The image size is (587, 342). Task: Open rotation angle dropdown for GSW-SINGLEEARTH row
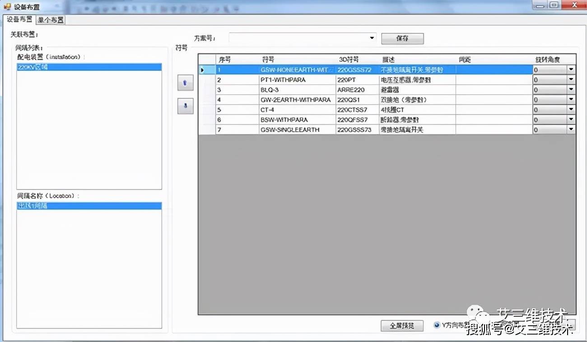571,129
